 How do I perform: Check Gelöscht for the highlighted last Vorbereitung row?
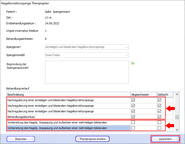coord(159,128)
